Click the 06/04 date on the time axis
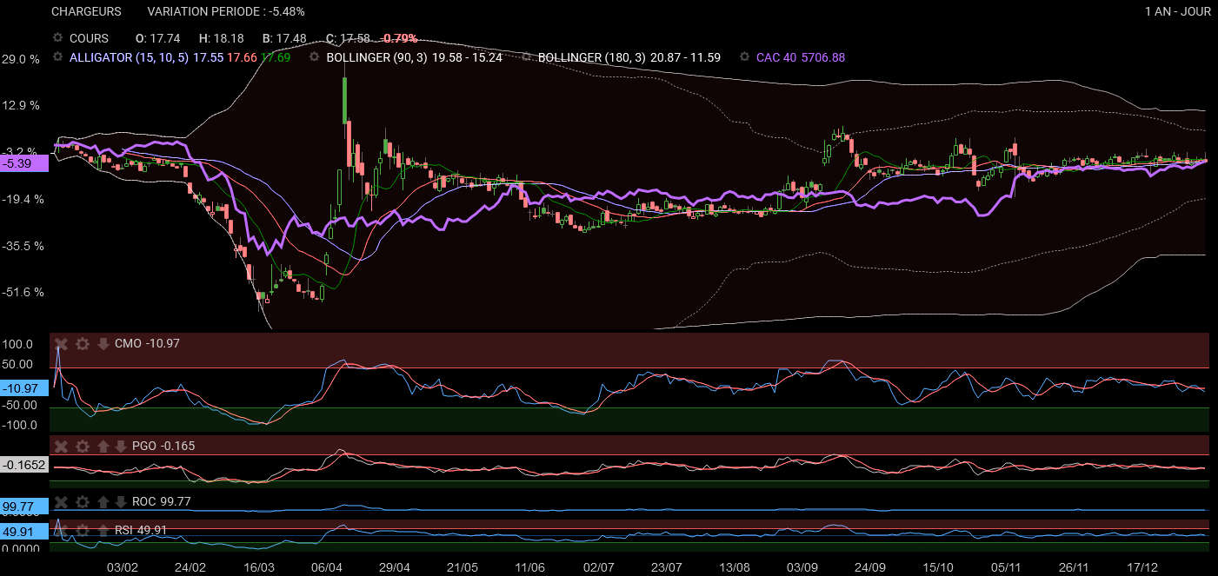The height and width of the screenshot is (576, 1218). coord(326,567)
